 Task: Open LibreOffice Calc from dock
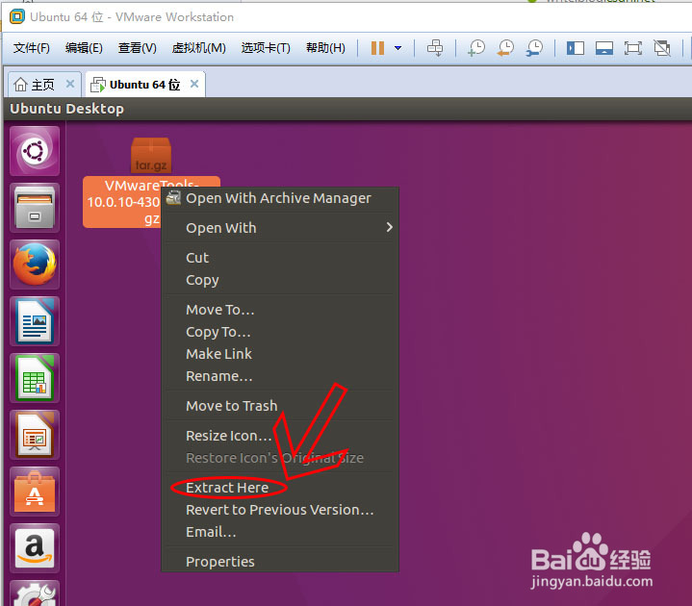tap(35, 378)
